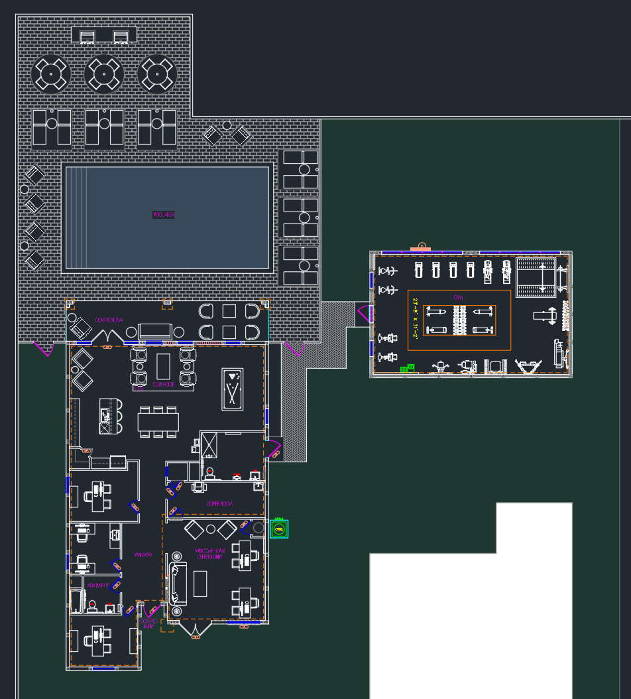The image size is (631, 699).
Task: Select the COVERED ENTRY label text
Action: (x=148, y=623)
